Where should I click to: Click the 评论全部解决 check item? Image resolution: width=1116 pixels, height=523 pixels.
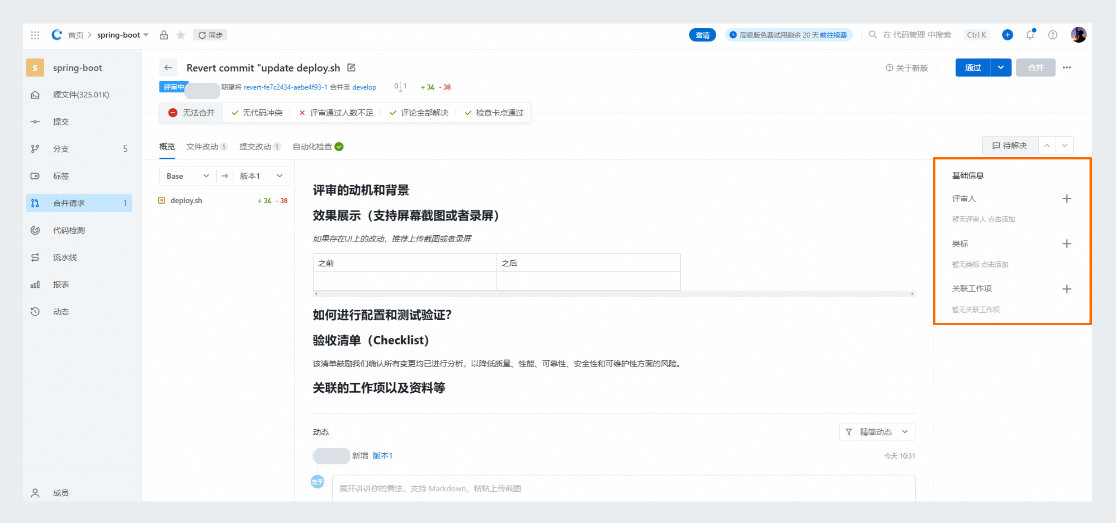(419, 113)
